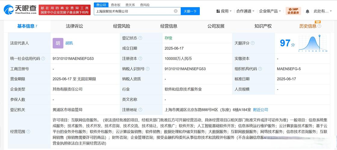
Task: Show help for 纳税人识别号
Action: click(x=148, y=69)
